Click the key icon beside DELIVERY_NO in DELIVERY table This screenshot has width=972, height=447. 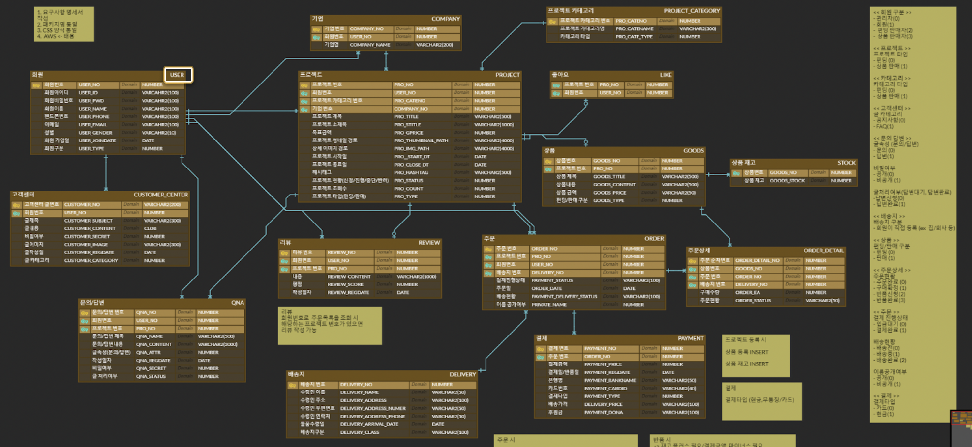pyautogui.click(x=292, y=385)
